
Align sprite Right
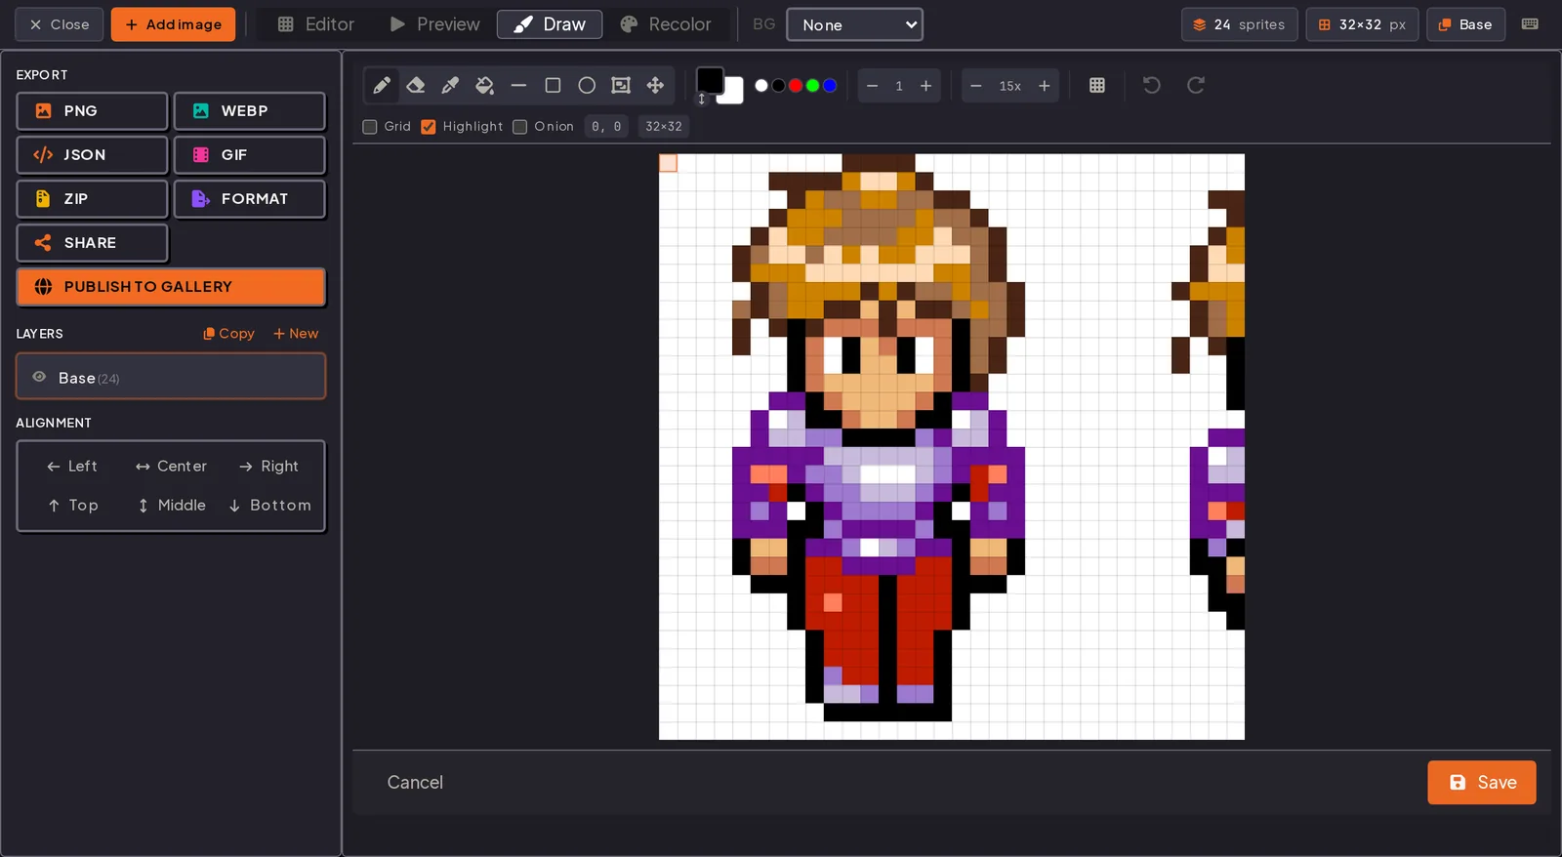point(268,467)
